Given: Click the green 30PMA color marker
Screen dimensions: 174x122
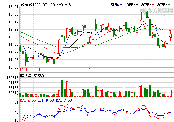Looking at the screenshot, I should [169, 5].
